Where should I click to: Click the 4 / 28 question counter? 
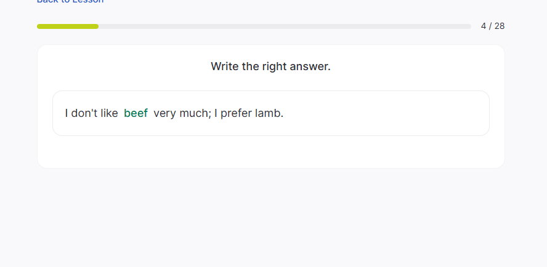coord(492,26)
